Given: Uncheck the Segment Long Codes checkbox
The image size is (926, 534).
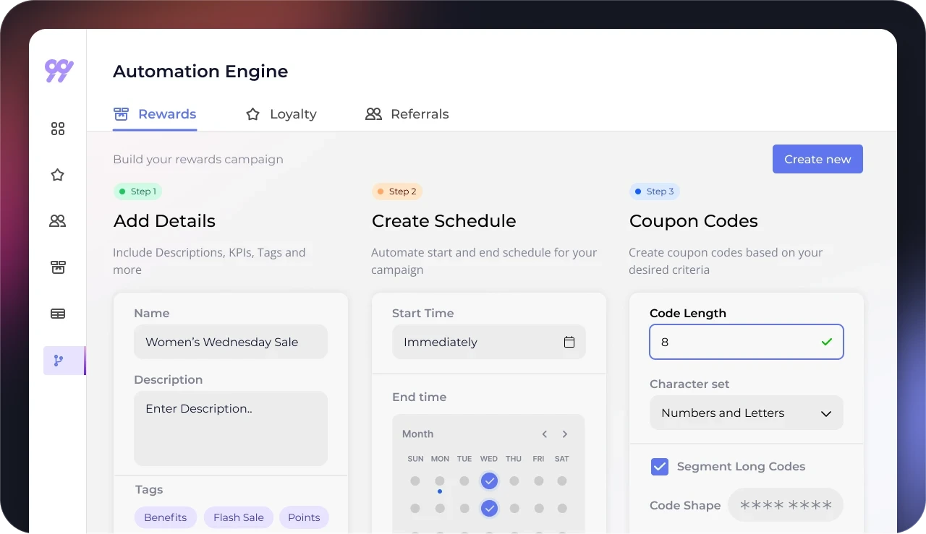Looking at the screenshot, I should pyautogui.click(x=660, y=467).
